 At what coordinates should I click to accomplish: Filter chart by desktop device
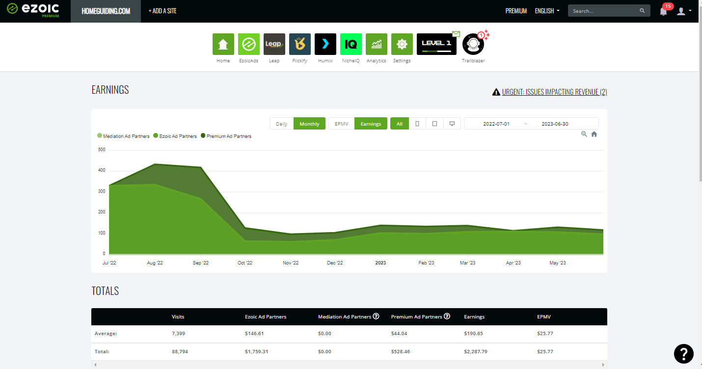click(x=452, y=124)
